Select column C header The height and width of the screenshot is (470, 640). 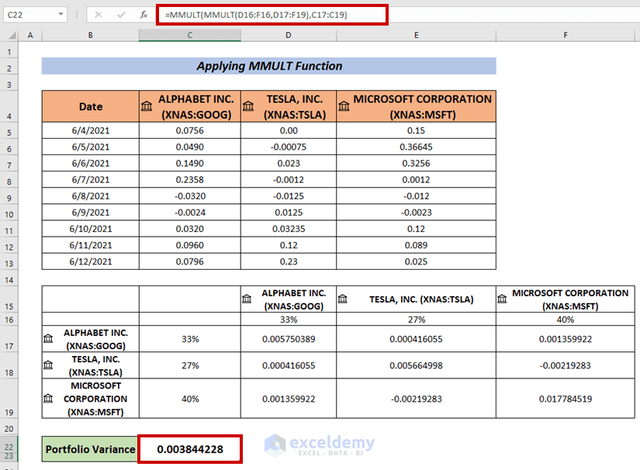click(x=190, y=36)
